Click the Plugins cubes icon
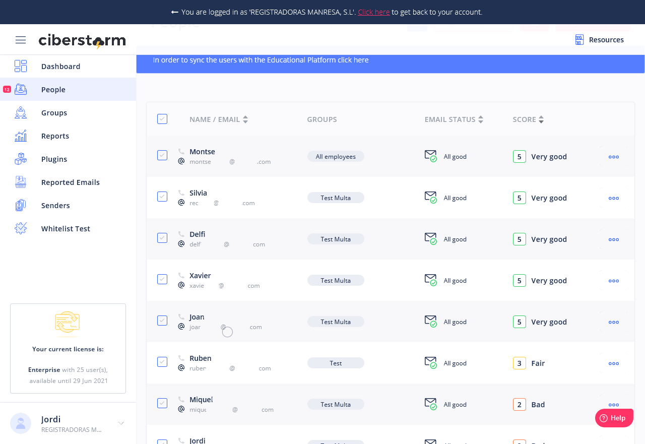This screenshot has height=444, width=645. pos(21,159)
